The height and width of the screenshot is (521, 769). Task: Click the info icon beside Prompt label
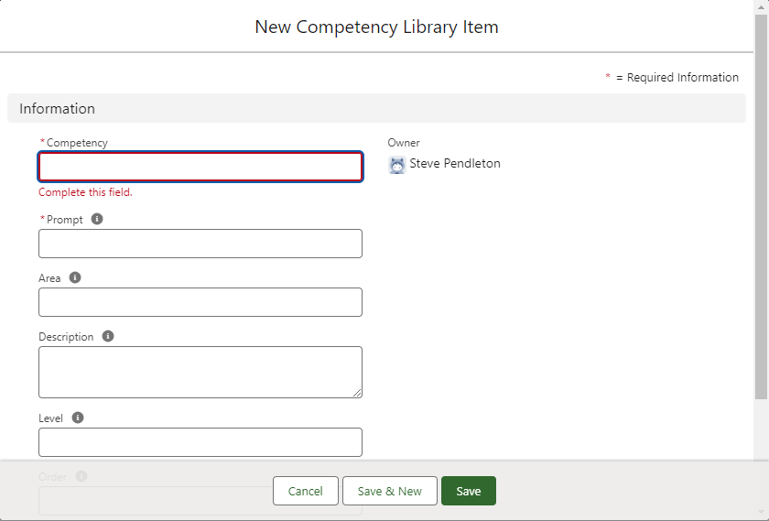click(x=97, y=219)
